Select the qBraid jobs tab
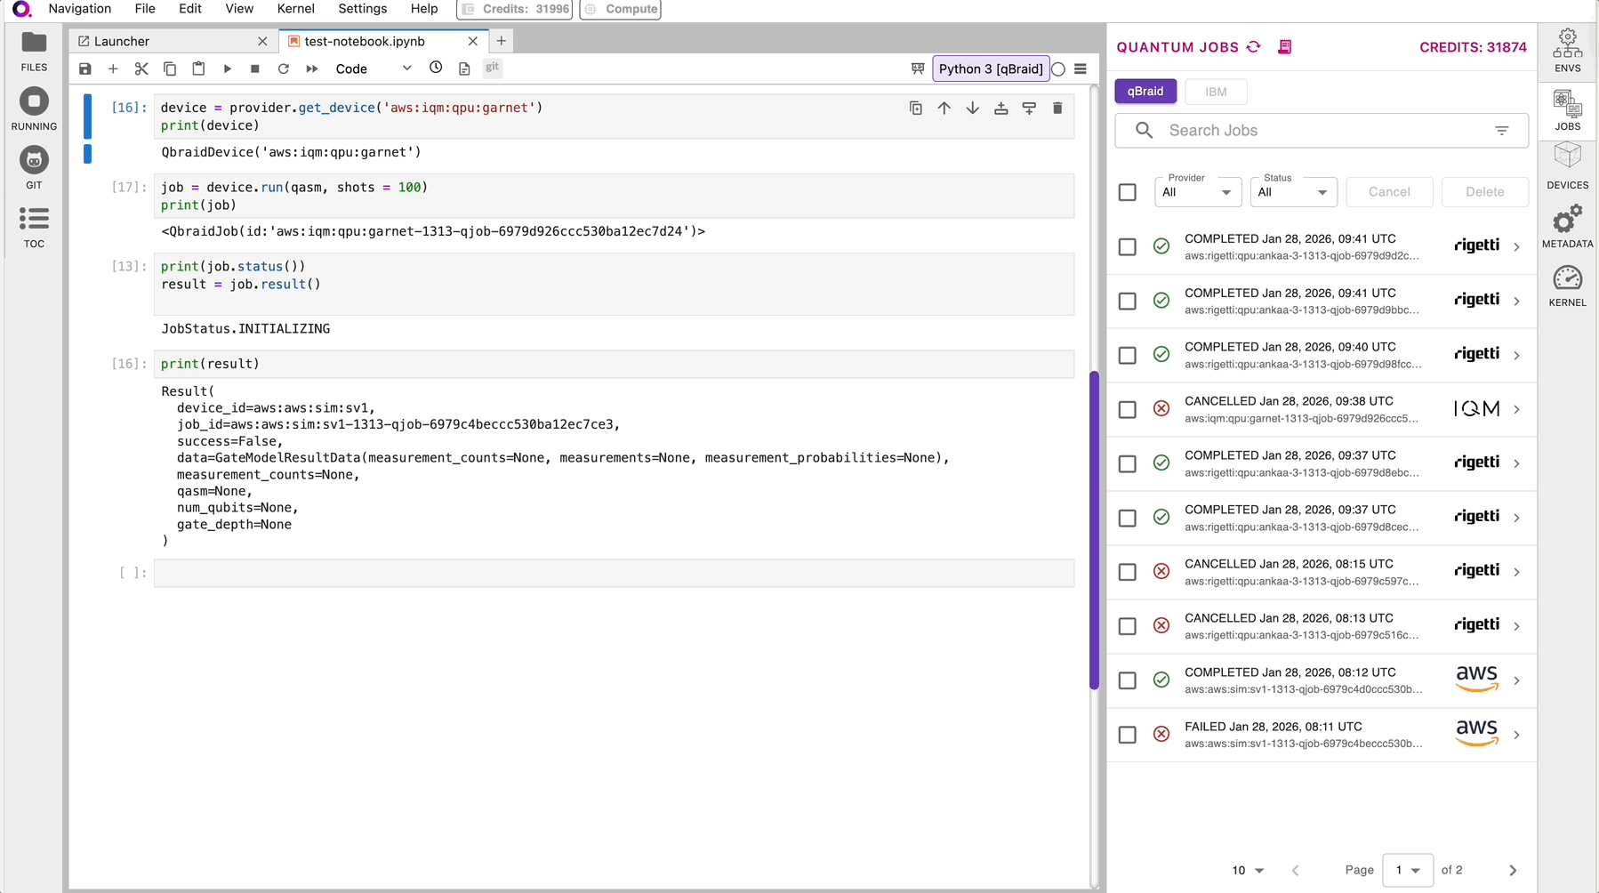Screen dimensions: 1599x893 (1145, 92)
